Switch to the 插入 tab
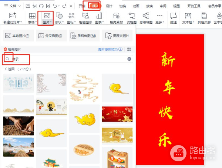222x168 pixels. coord(95,6)
